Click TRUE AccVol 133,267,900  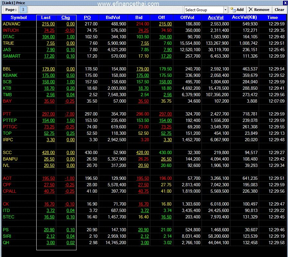(217, 43)
